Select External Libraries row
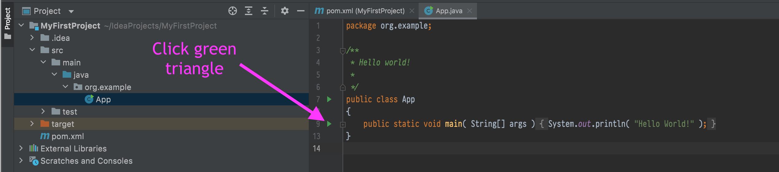Image resolution: width=779 pixels, height=172 pixels. pos(161,148)
